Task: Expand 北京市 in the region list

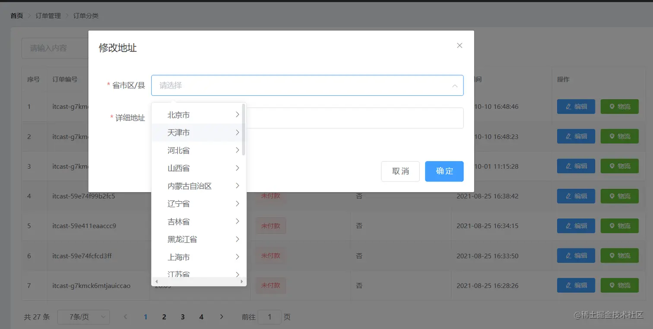Action: 199,115
